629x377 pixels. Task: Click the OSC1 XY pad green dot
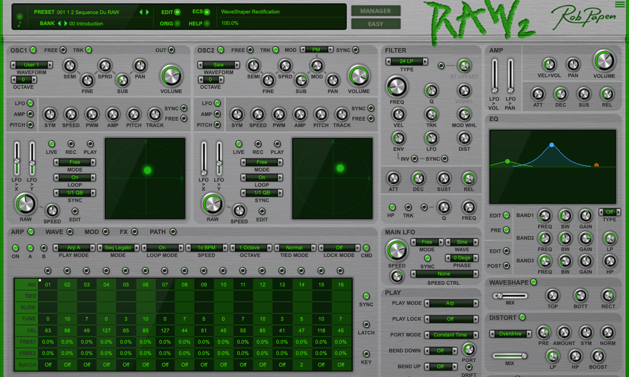tap(147, 170)
